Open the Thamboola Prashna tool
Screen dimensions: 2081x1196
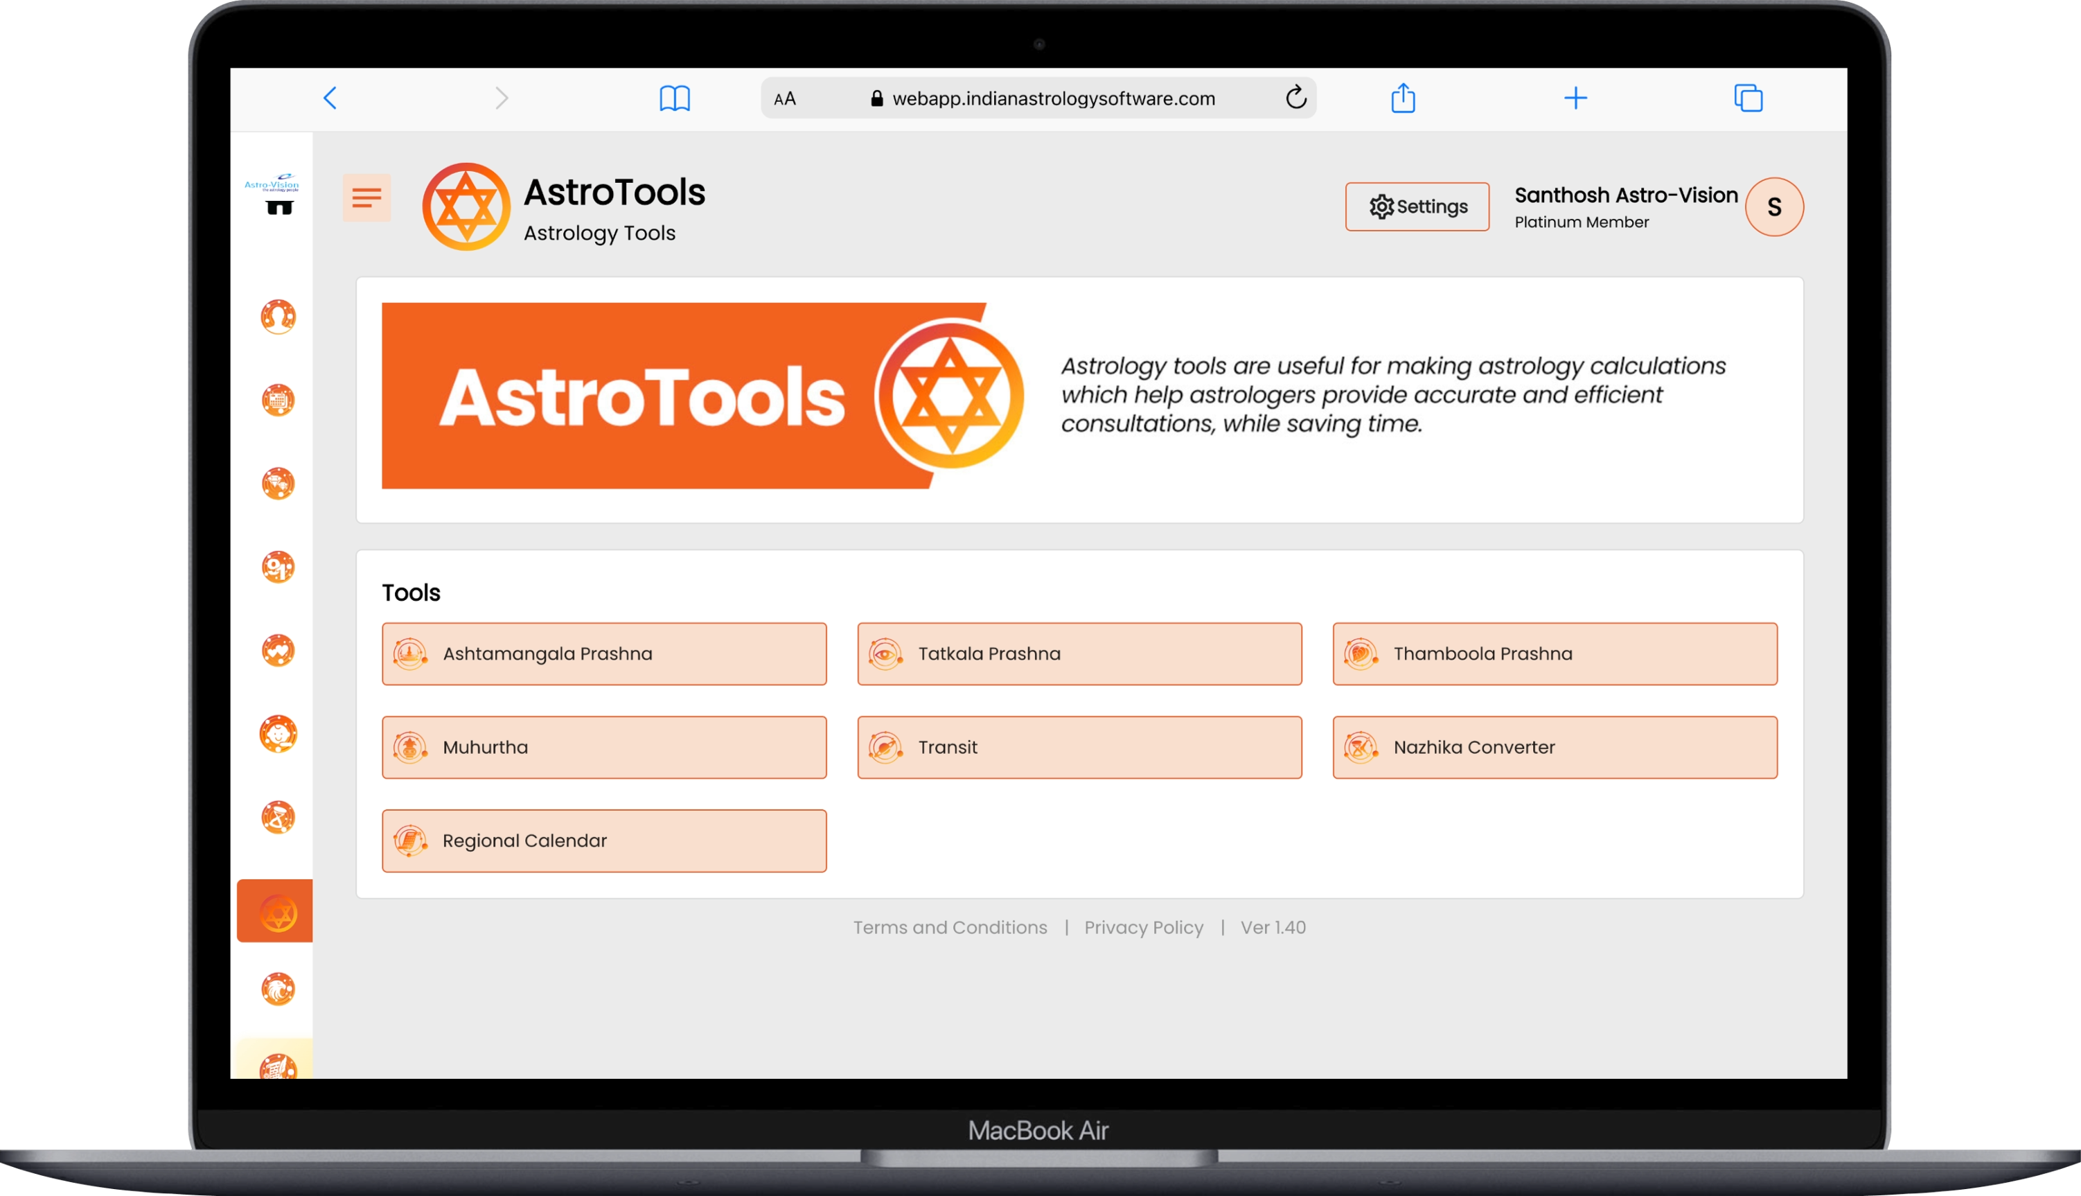[x=1555, y=654]
